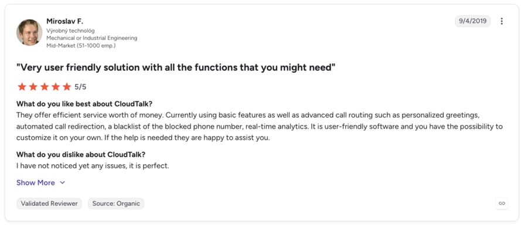Click the third rating star
Image resolution: width=524 pixels, height=225 pixels.
point(45,87)
